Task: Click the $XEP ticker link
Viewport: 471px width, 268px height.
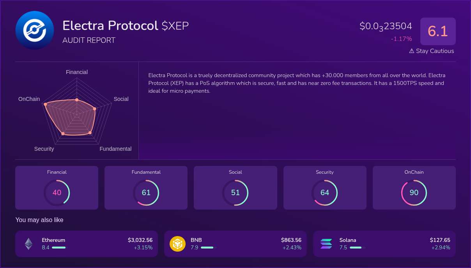Action: coord(175,26)
